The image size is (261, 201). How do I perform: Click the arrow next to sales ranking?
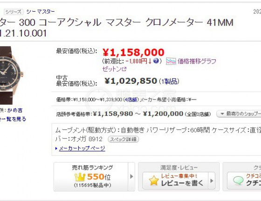131,177
